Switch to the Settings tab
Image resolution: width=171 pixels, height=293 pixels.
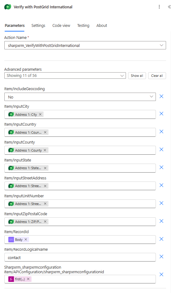[x=38, y=26]
